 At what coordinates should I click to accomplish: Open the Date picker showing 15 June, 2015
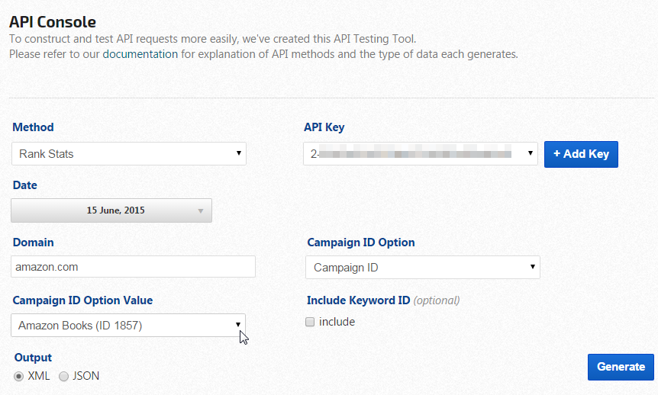[111, 210]
